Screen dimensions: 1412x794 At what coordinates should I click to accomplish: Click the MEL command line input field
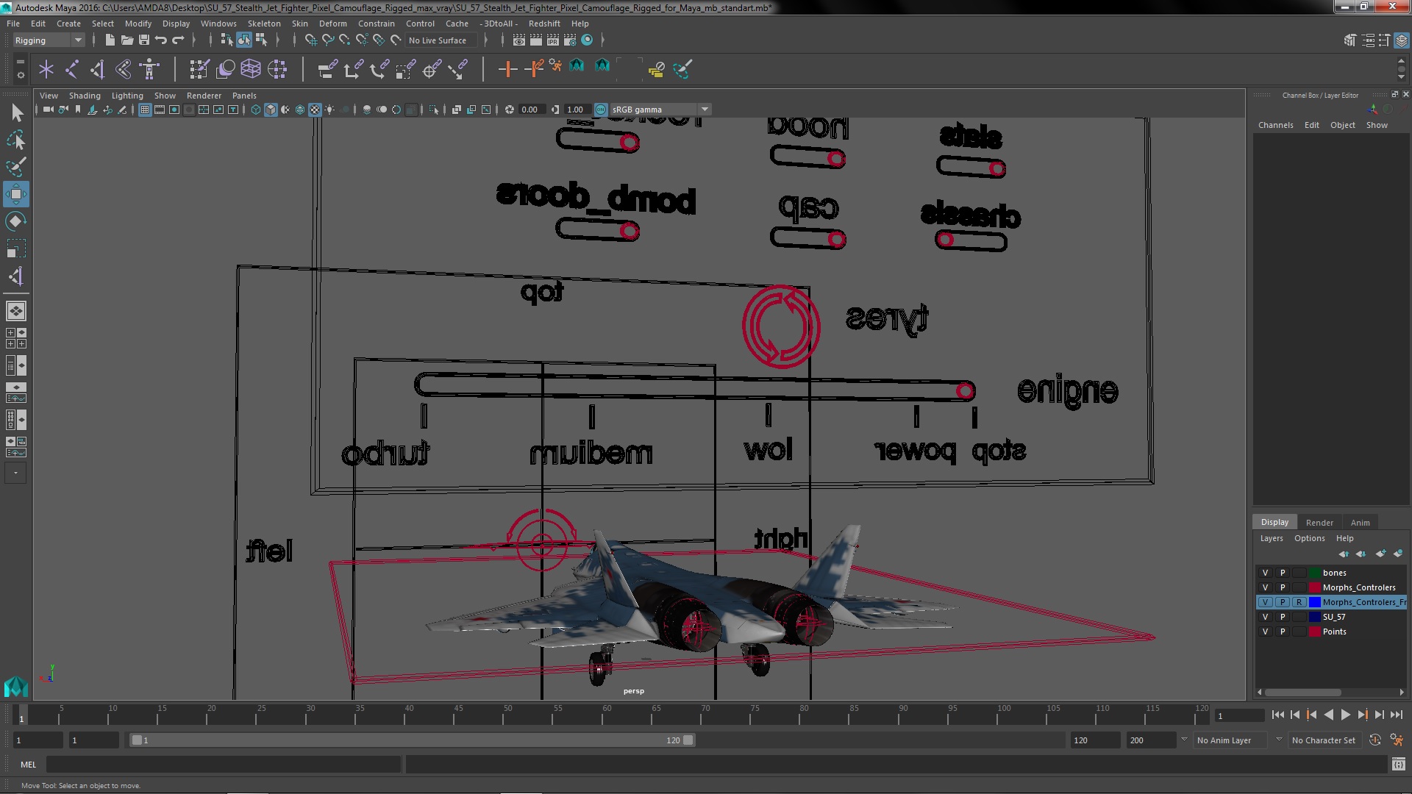(224, 765)
